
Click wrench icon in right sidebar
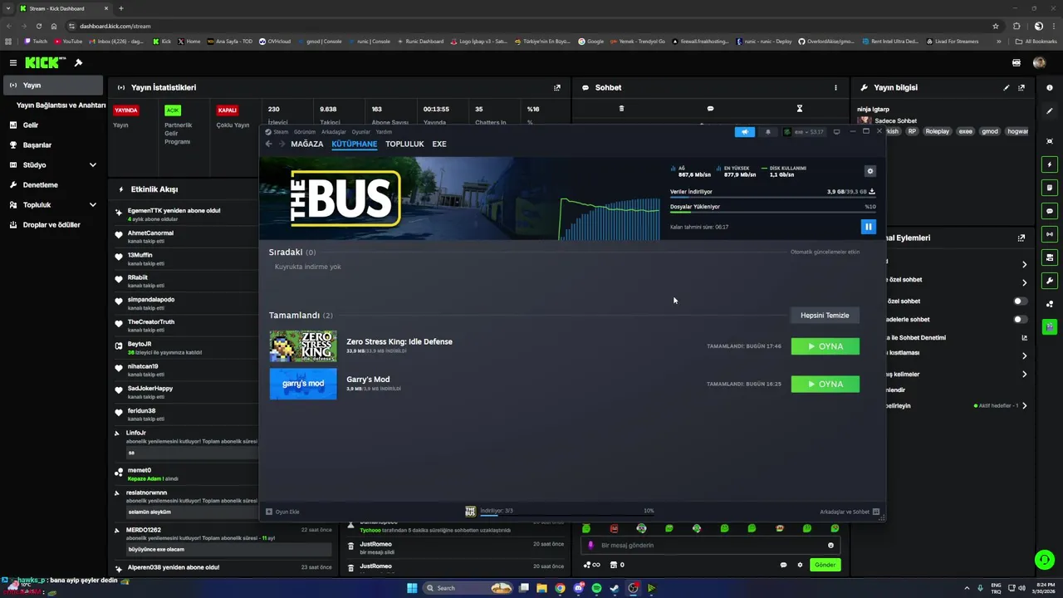[x=1051, y=281]
